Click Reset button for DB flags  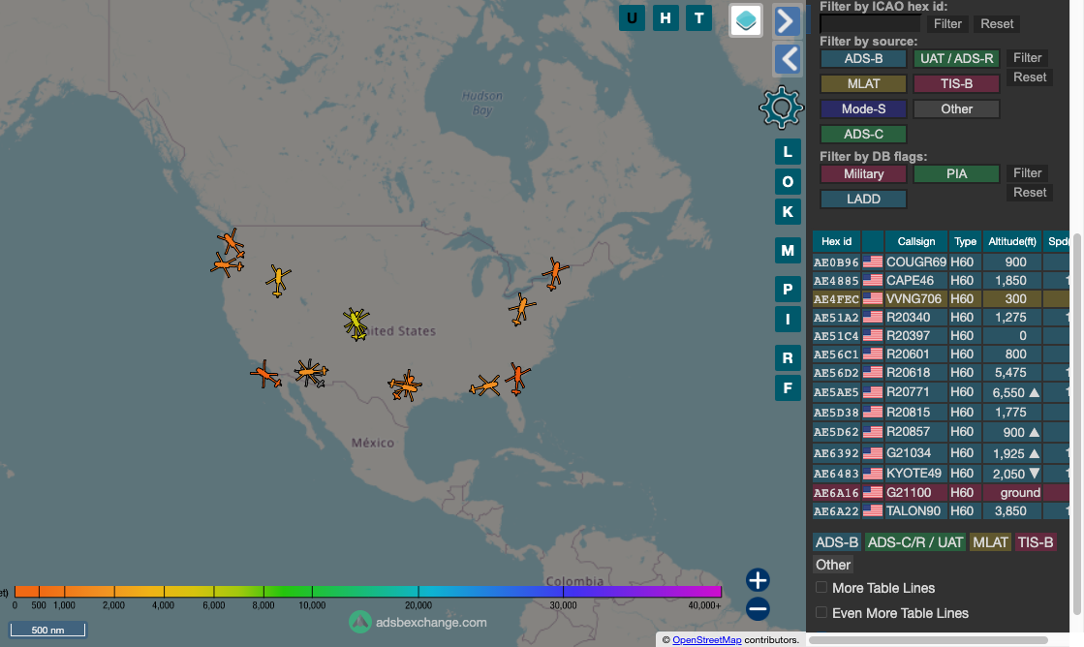1030,193
